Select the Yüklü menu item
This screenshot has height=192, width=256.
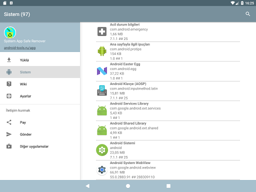click(x=40, y=60)
